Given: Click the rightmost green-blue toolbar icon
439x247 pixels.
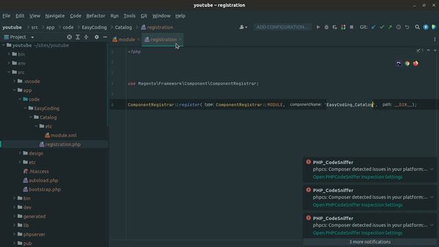Looking at the screenshot, I should 434,27.
